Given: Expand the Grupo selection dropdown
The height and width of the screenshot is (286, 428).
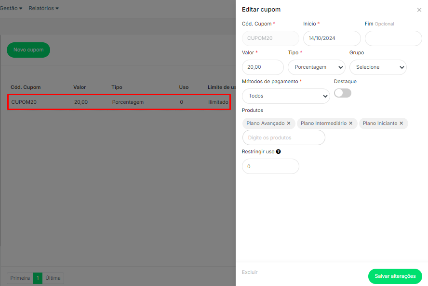Looking at the screenshot, I should click(378, 67).
